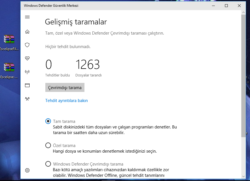
Task: Click the Çevrimdışı tarama button
Action: click(65, 87)
